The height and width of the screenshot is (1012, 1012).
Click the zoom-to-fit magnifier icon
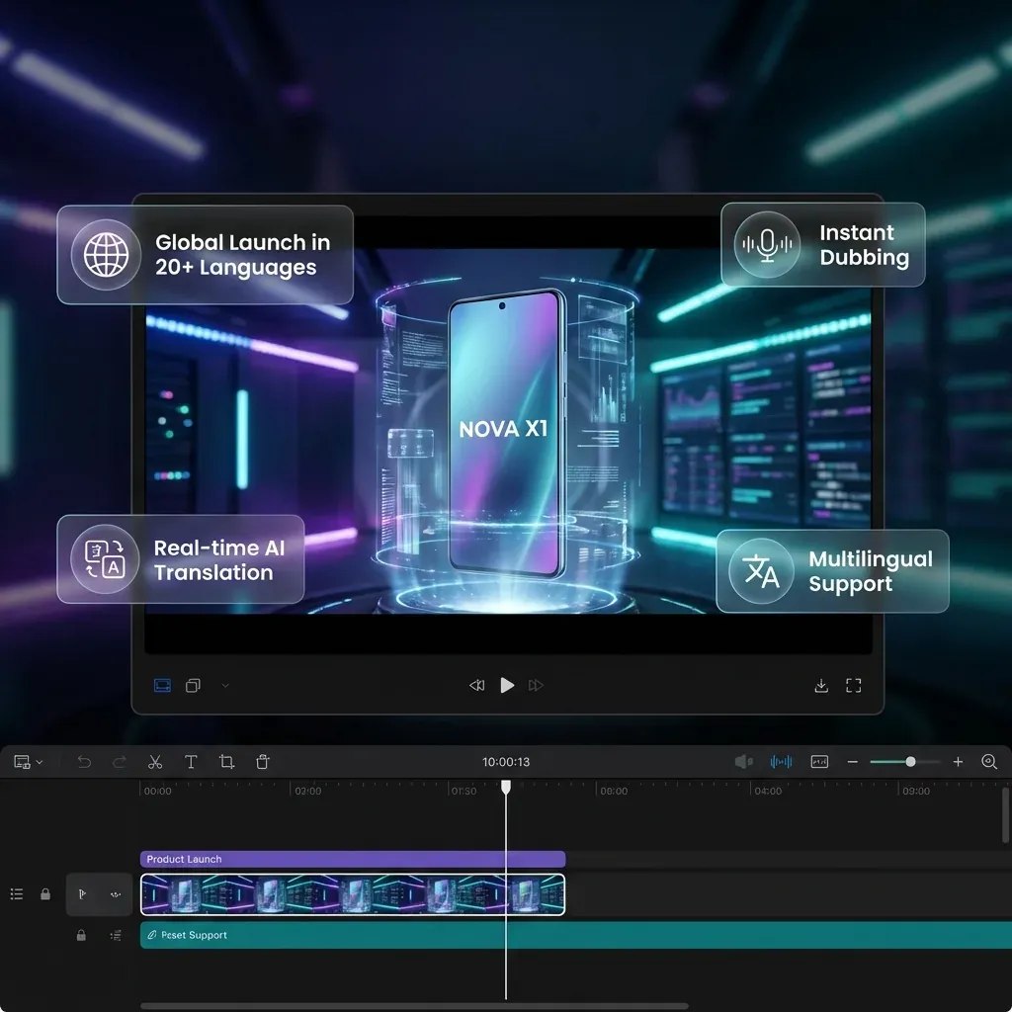(x=989, y=762)
